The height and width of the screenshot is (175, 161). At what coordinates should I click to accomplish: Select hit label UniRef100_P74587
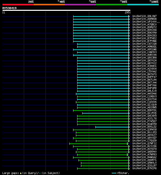pos(144,121)
